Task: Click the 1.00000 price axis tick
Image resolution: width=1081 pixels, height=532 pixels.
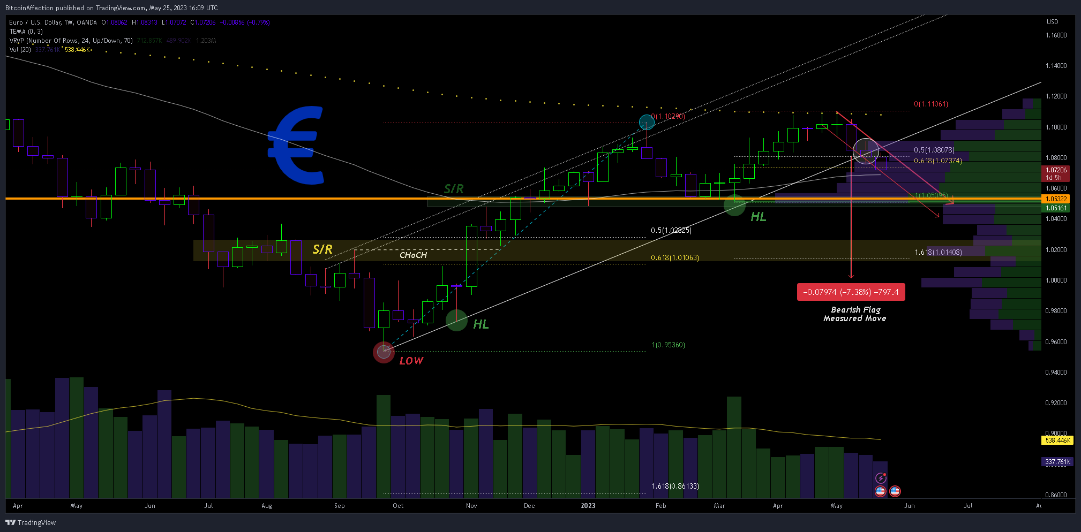Action: [x=1056, y=280]
